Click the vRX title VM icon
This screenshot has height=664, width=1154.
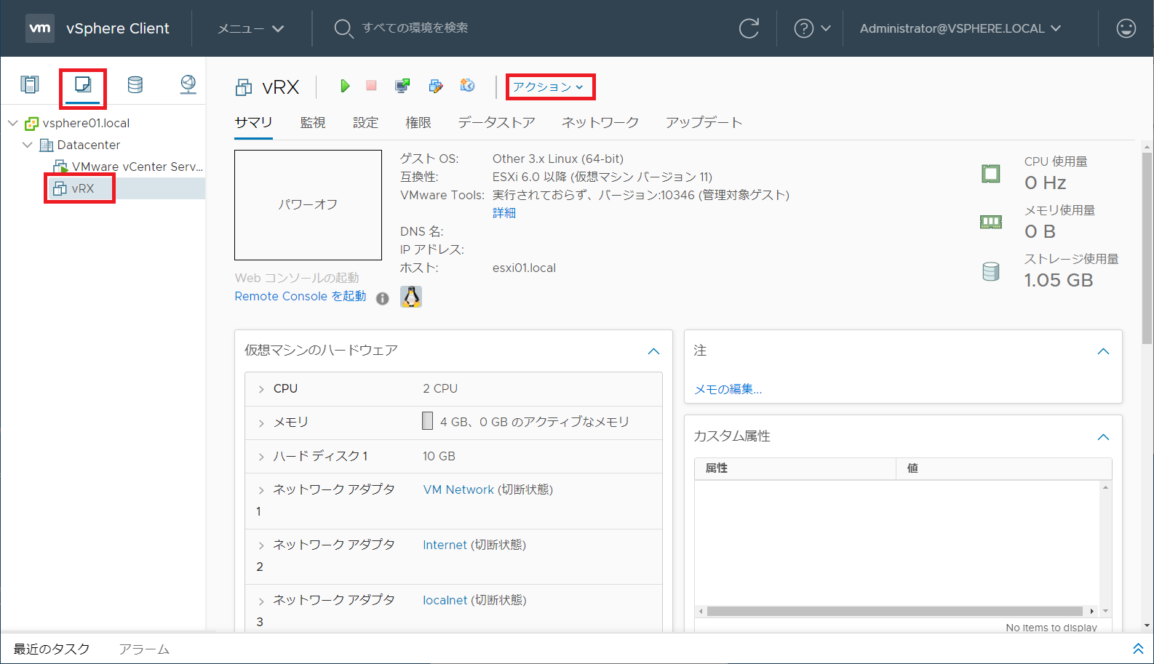244,88
